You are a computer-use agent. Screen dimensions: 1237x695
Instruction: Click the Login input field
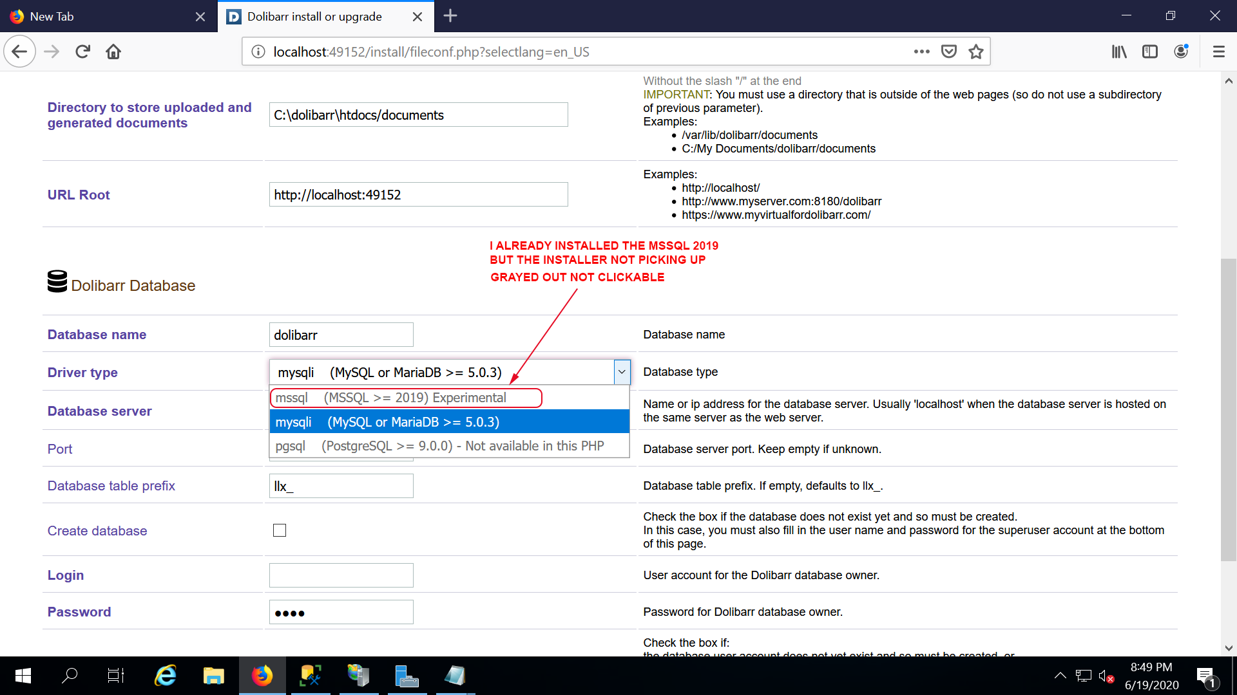tap(341, 575)
